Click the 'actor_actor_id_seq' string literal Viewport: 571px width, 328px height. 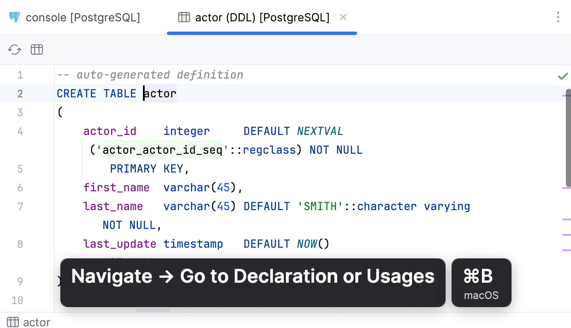162,150
